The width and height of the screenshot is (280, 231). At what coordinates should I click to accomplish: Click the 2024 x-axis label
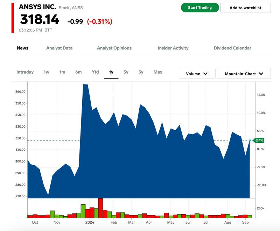click(x=90, y=222)
